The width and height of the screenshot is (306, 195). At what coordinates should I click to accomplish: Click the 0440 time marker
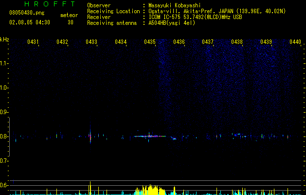coord(295,41)
